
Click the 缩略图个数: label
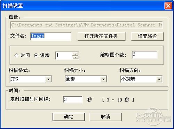pos(113,55)
